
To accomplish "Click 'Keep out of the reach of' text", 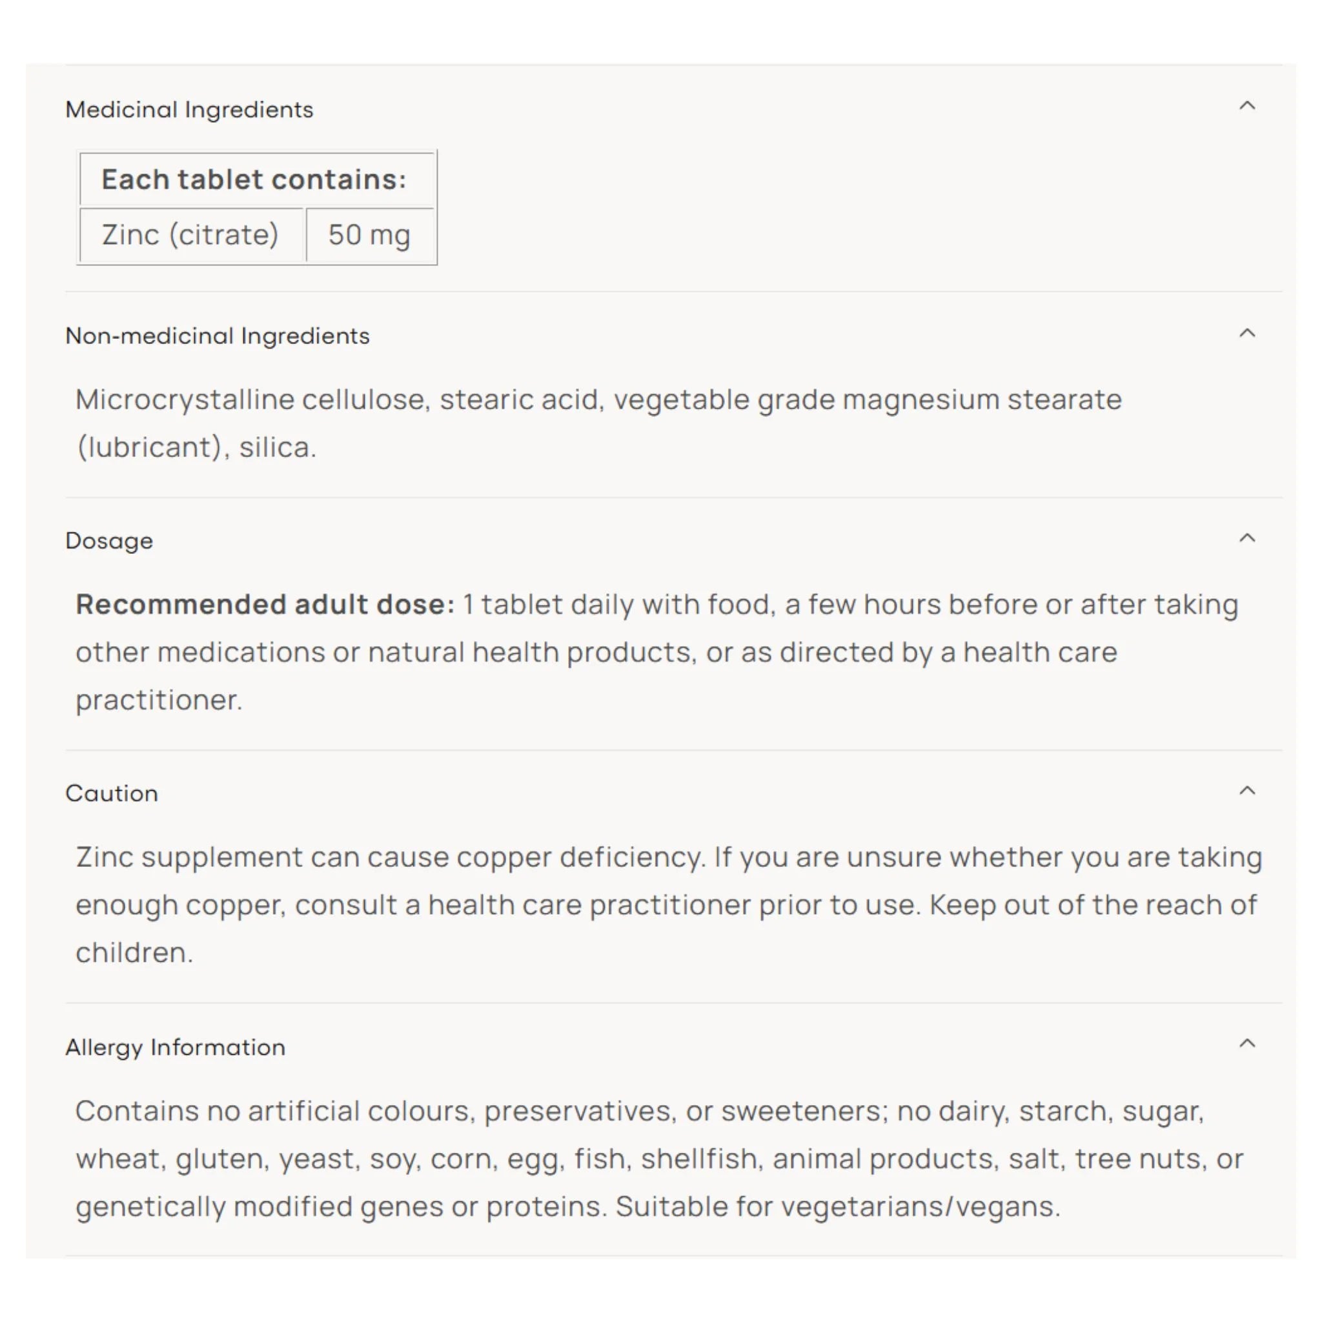I will coord(1093,904).
